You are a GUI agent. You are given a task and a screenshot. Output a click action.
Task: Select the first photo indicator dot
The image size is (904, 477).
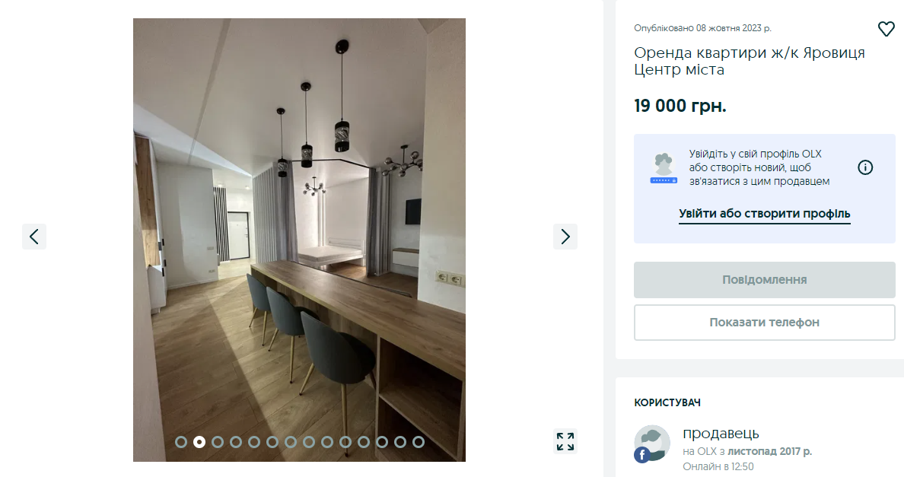tap(181, 442)
